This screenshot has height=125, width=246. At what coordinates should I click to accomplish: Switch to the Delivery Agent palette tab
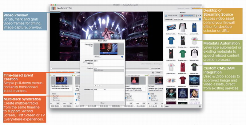(x=187, y=16)
